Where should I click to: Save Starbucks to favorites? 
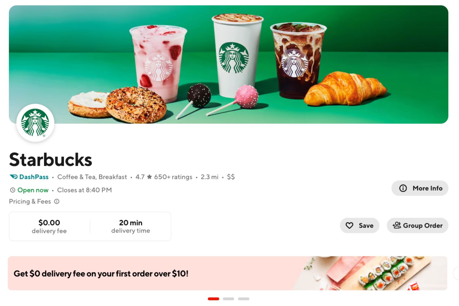coord(360,226)
